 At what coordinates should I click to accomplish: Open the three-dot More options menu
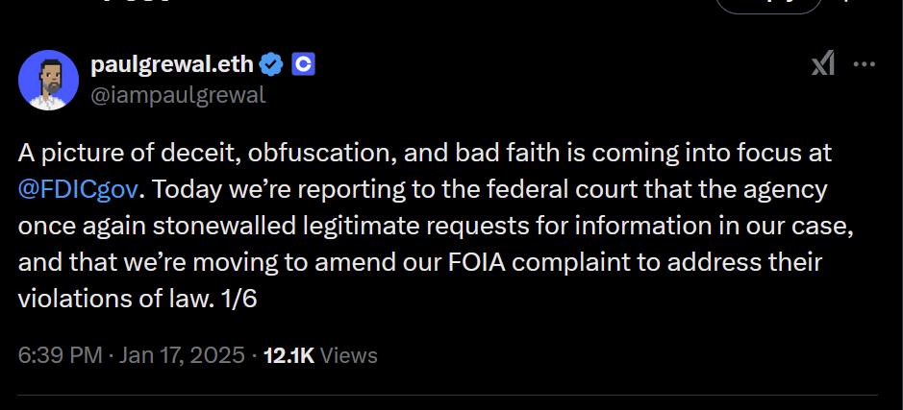[865, 65]
